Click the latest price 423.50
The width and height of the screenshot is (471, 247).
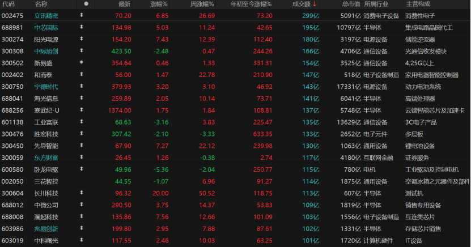(x=121, y=52)
